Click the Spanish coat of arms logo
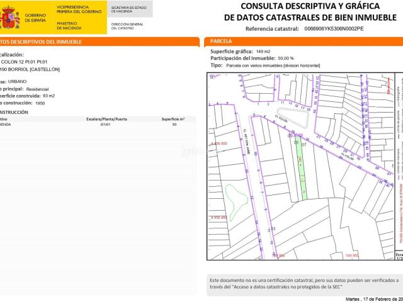 pos(10,17)
